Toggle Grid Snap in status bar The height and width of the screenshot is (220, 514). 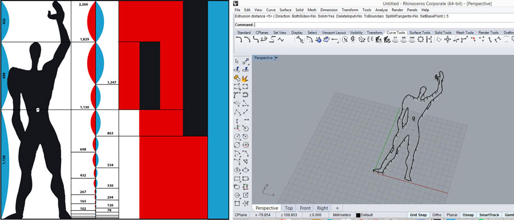[419, 215]
